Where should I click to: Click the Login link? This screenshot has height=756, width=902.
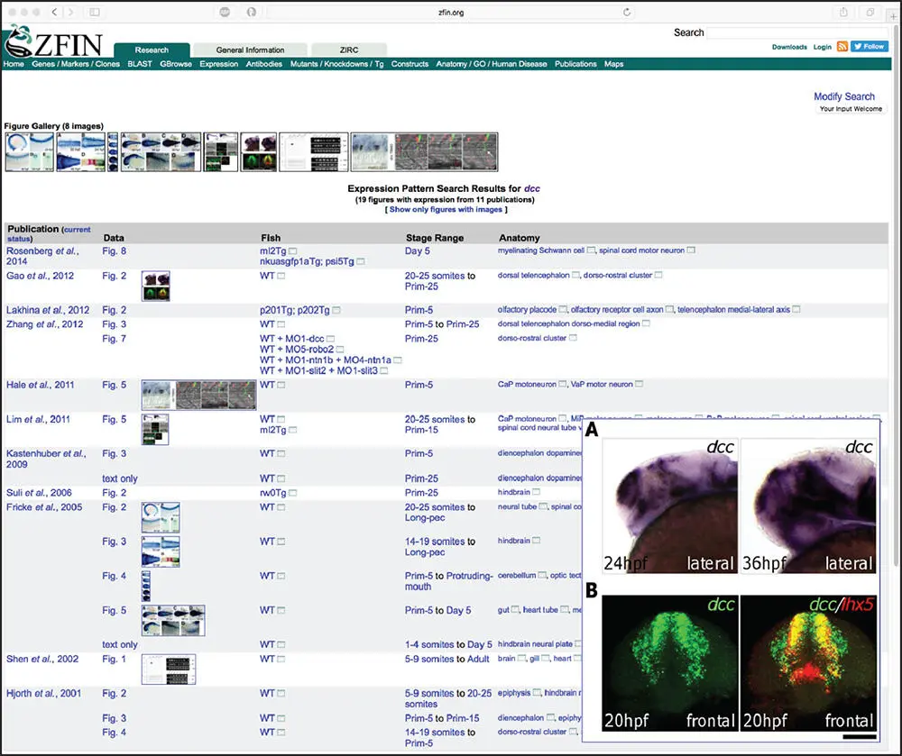822,47
